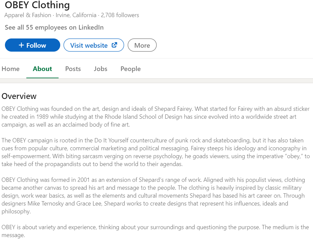The width and height of the screenshot is (313, 242).
Task: Select the About tab
Action: [42, 69]
